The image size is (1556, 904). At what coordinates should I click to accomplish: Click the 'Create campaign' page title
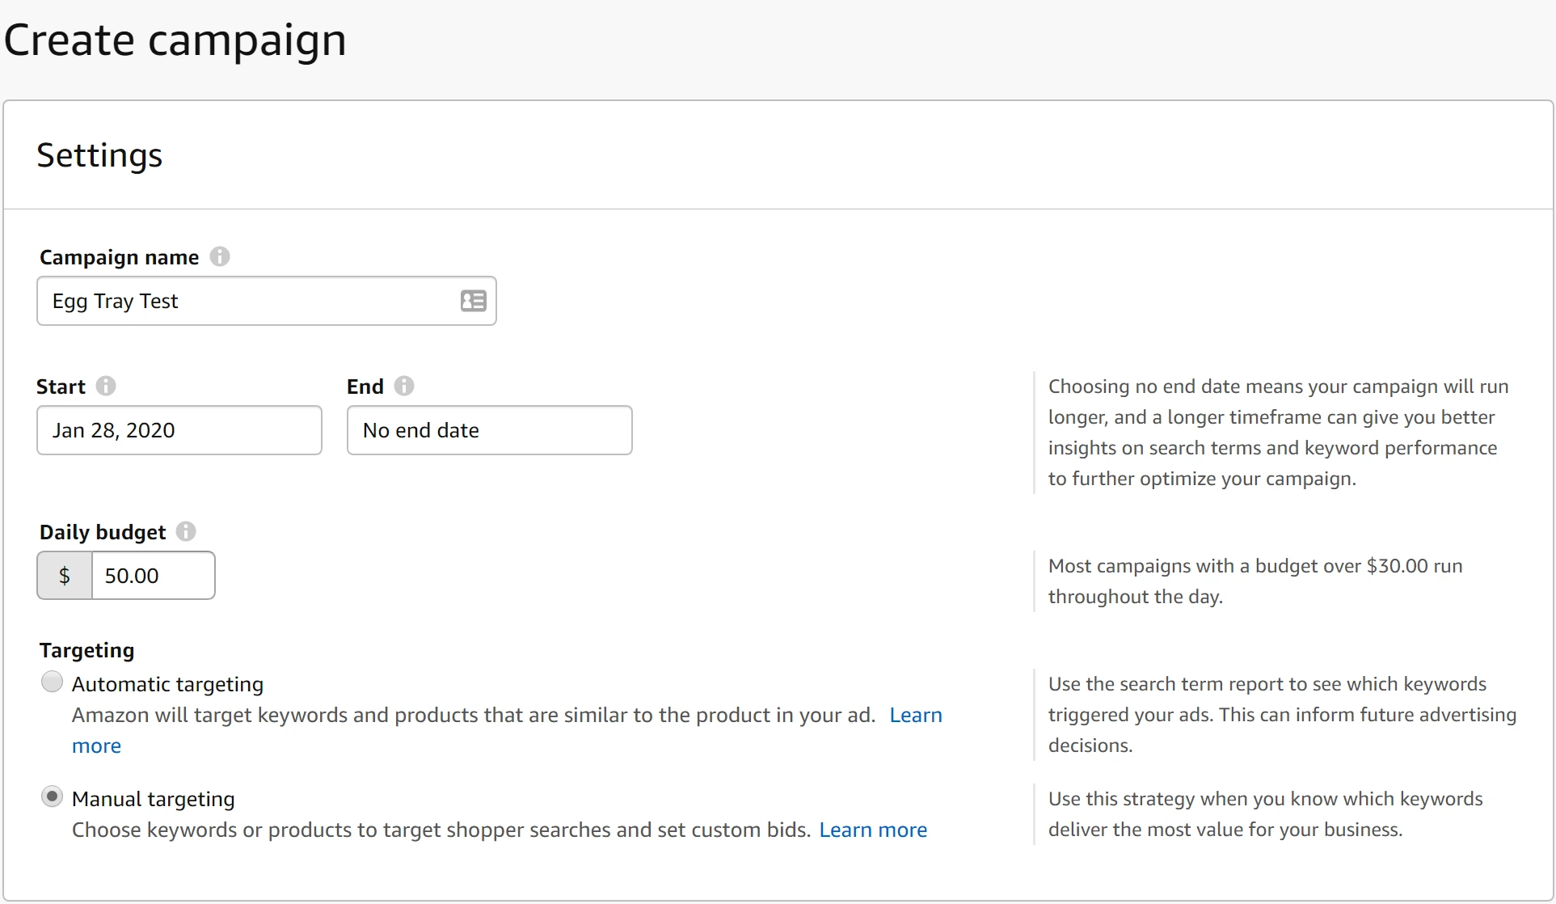pos(175,40)
